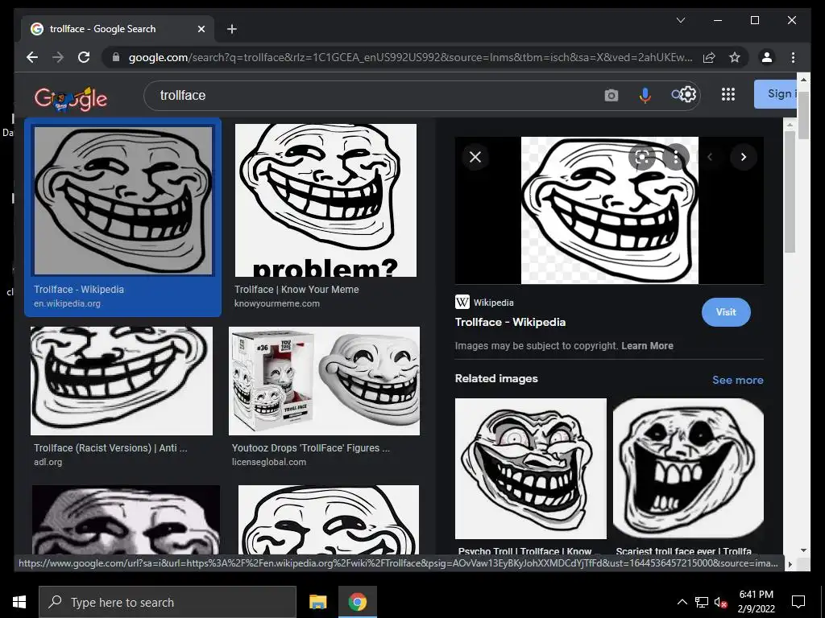Open the large trollface preview image
Viewport: 825px width, 618px height.
point(609,210)
